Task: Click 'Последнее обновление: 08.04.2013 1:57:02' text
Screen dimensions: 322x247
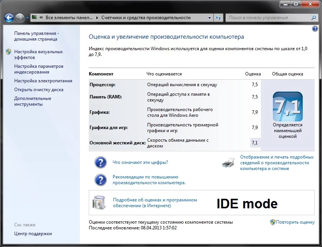Action: point(133,228)
